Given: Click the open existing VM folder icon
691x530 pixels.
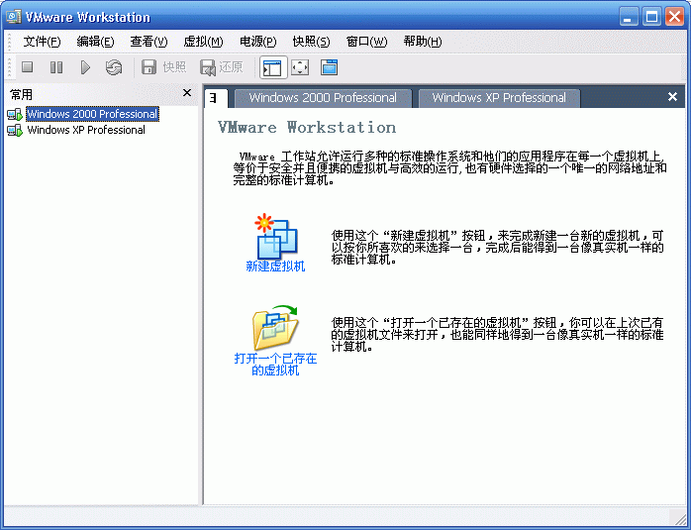Looking at the screenshot, I should (x=276, y=328).
